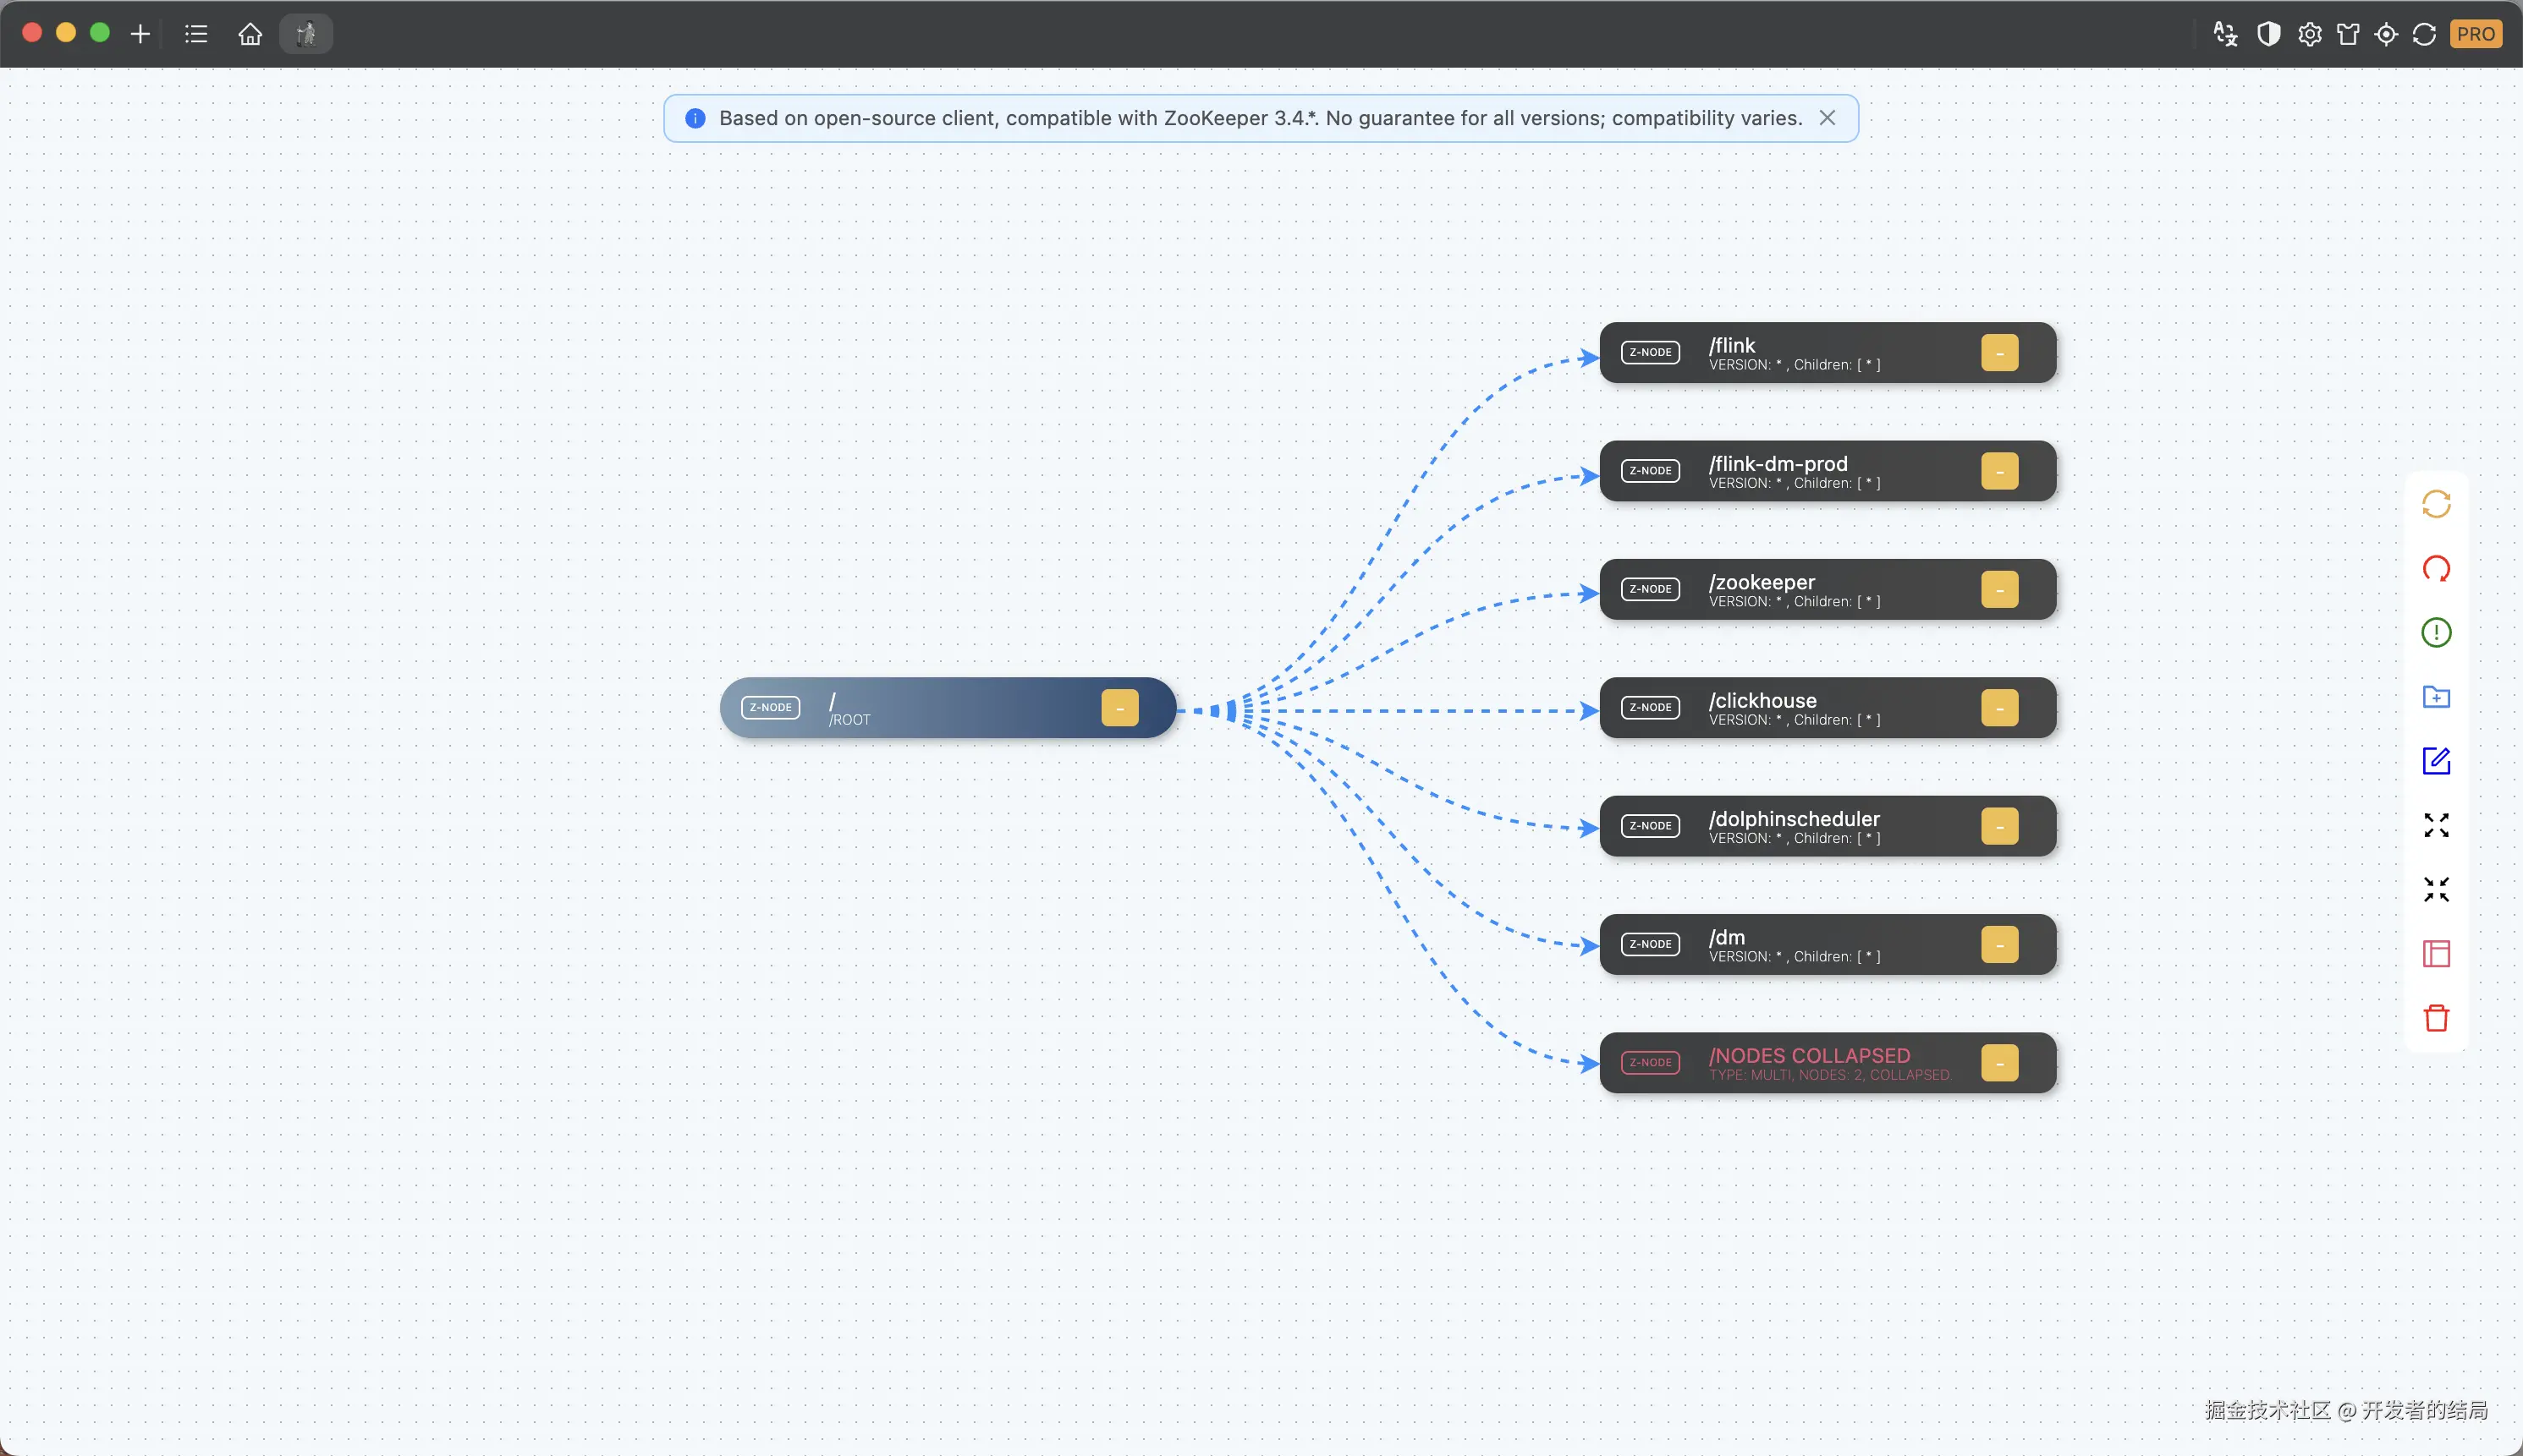The height and width of the screenshot is (1456, 2523).
Task: Collapse the root node with its yellow button
Action: point(1119,708)
